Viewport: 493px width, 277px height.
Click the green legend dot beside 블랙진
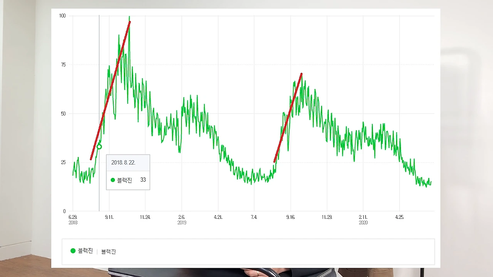click(x=73, y=251)
